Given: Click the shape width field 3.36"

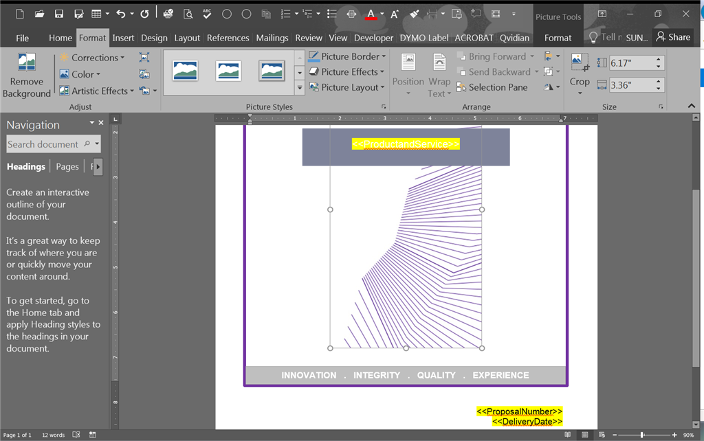Looking at the screenshot, I should (631, 84).
